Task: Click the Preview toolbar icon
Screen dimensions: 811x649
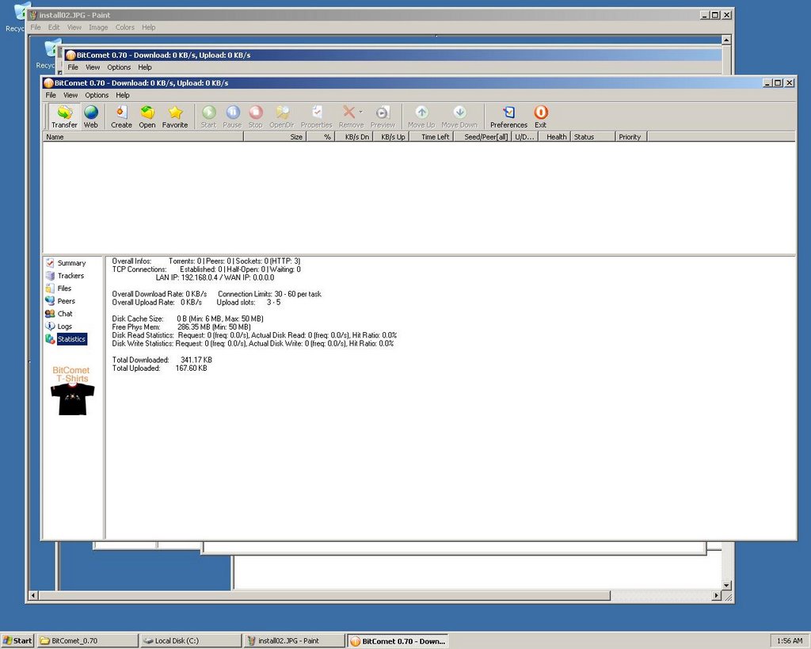Action: click(x=383, y=116)
